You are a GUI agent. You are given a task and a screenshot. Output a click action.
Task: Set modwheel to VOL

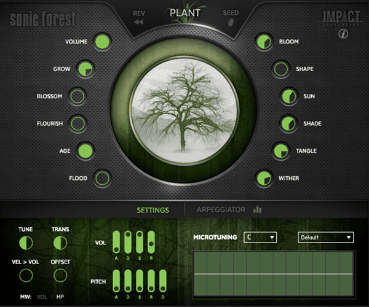[42, 297]
